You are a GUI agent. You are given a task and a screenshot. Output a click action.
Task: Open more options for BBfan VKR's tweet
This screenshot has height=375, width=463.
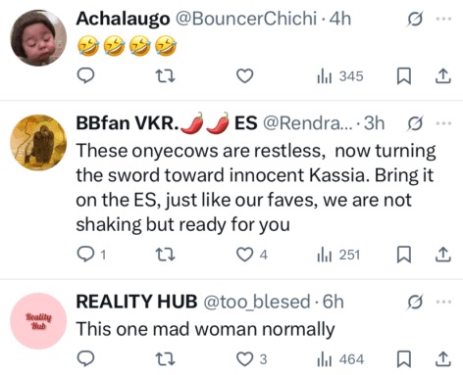pyautogui.click(x=443, y=123)
